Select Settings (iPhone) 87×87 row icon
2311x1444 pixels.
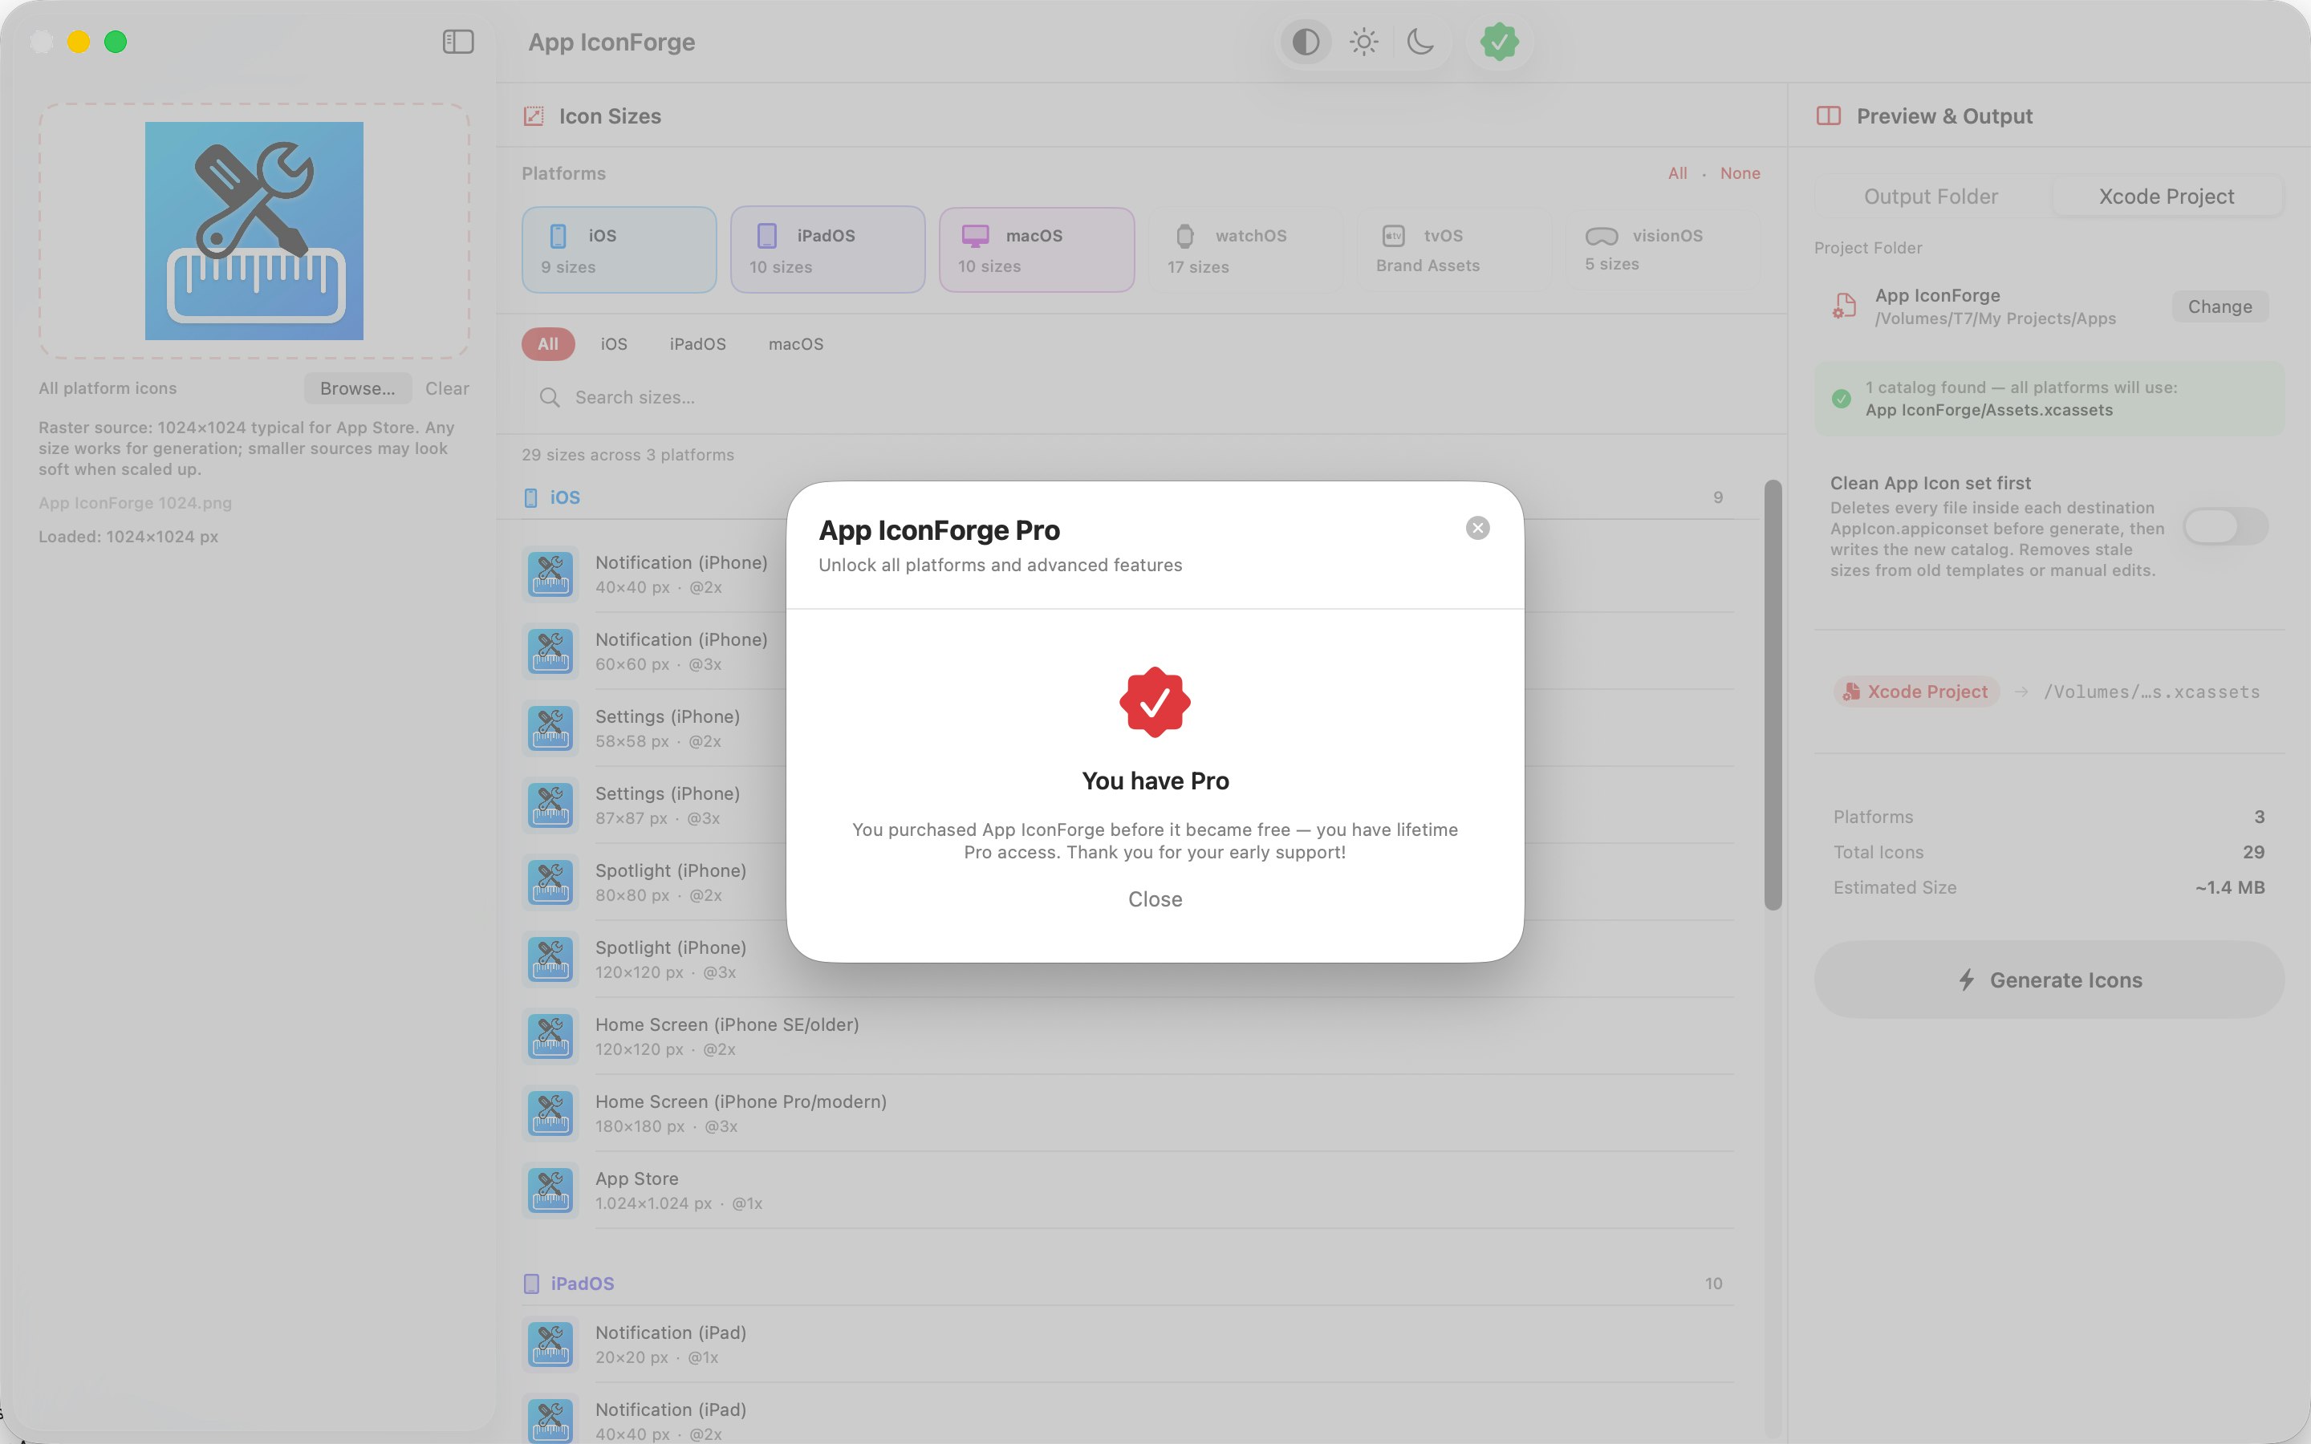[551, 805]
